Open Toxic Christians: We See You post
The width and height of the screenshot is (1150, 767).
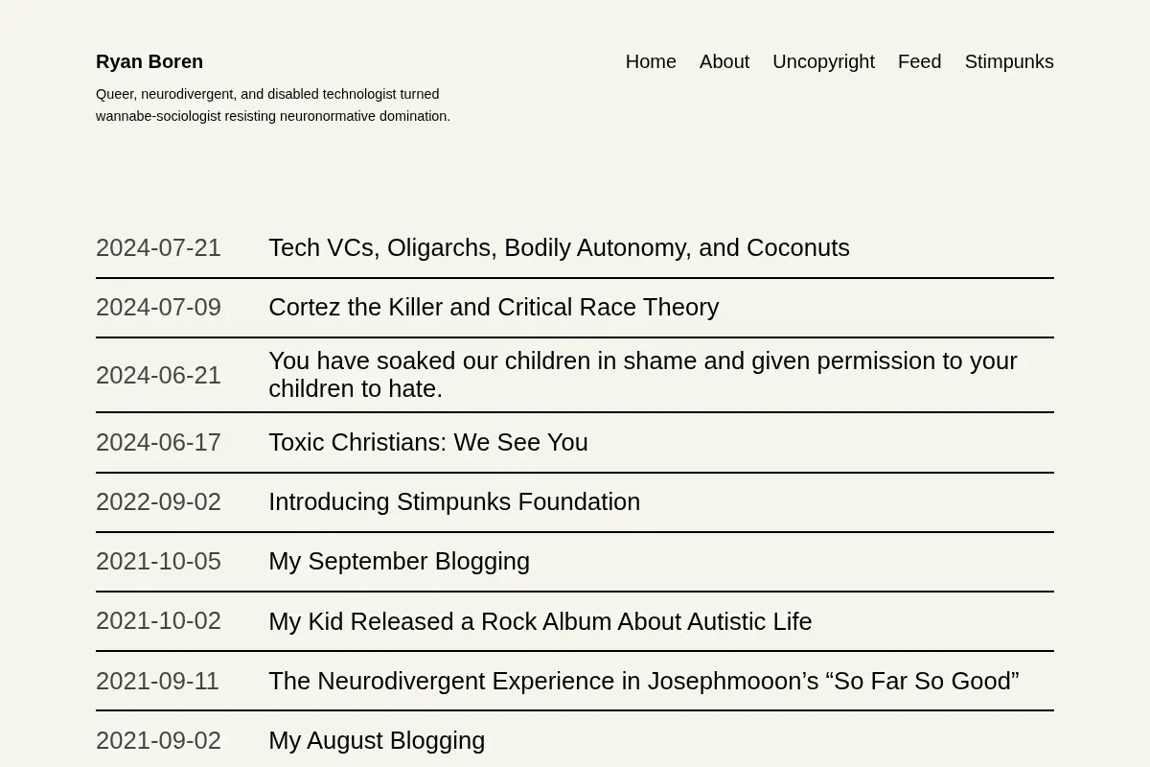click(x=428, y=442)
